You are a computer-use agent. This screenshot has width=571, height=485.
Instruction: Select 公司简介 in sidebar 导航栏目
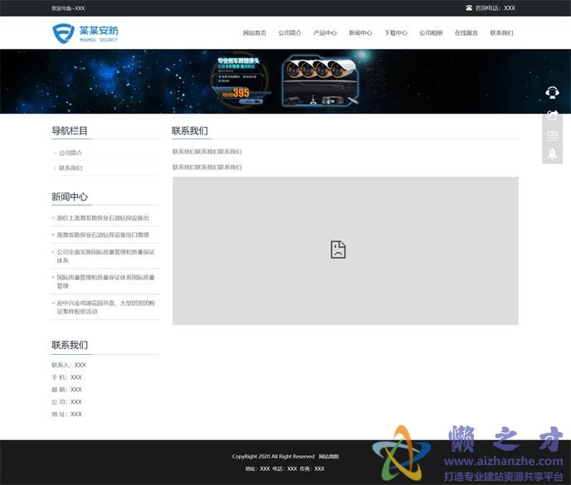click(x=71, y=153)
